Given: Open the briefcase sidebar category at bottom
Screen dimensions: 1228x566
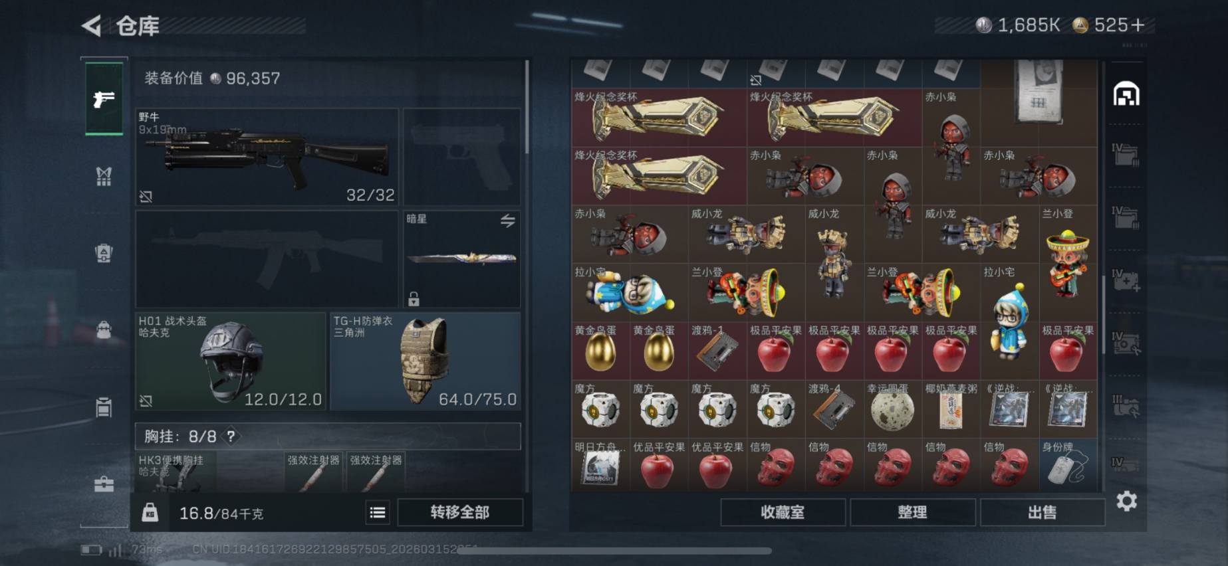Looking at the screenshot, I should 104,484.
